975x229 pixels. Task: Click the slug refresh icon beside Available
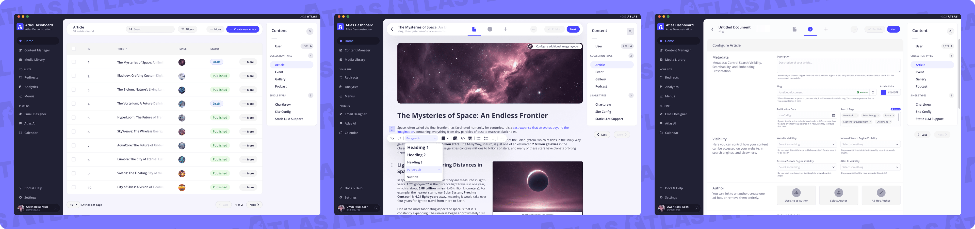click(873, 92)
